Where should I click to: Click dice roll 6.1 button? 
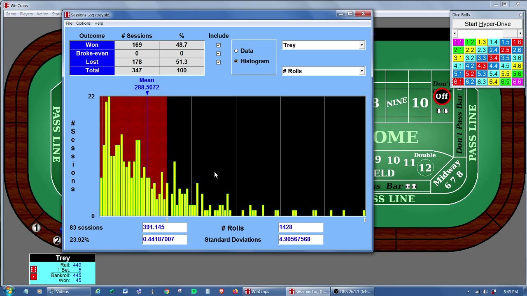click(458, 82)
